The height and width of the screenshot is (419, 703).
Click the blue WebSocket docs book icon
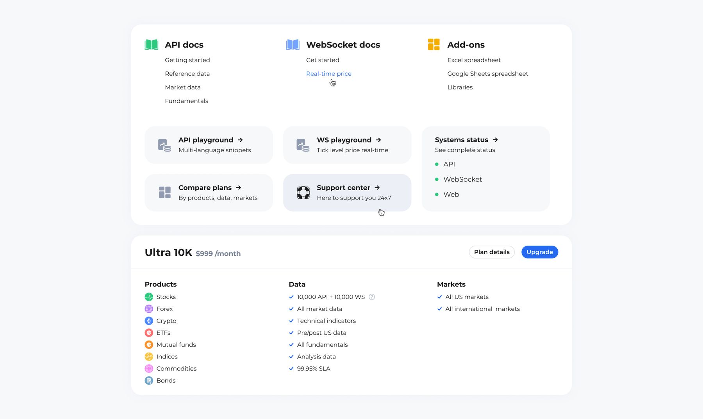[293, 45]
